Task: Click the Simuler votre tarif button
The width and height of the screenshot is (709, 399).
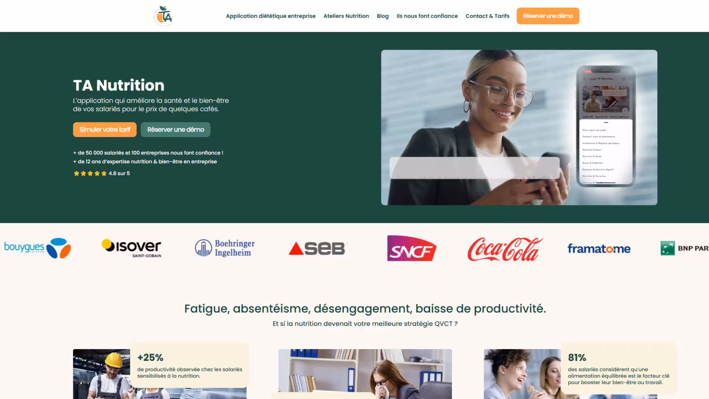Action: [x=105, y=130]
